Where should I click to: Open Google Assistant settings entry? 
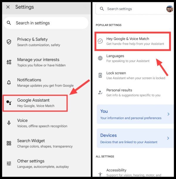pos(35,103)
